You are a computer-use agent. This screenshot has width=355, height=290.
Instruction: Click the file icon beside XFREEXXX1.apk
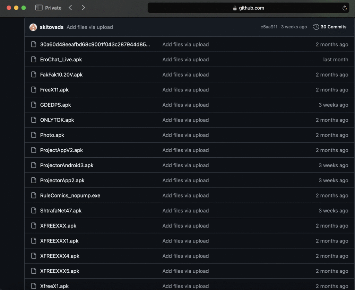point(34,241)
